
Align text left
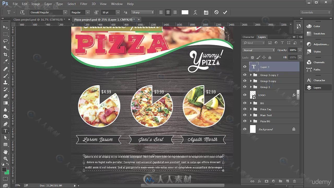point(161,12)
